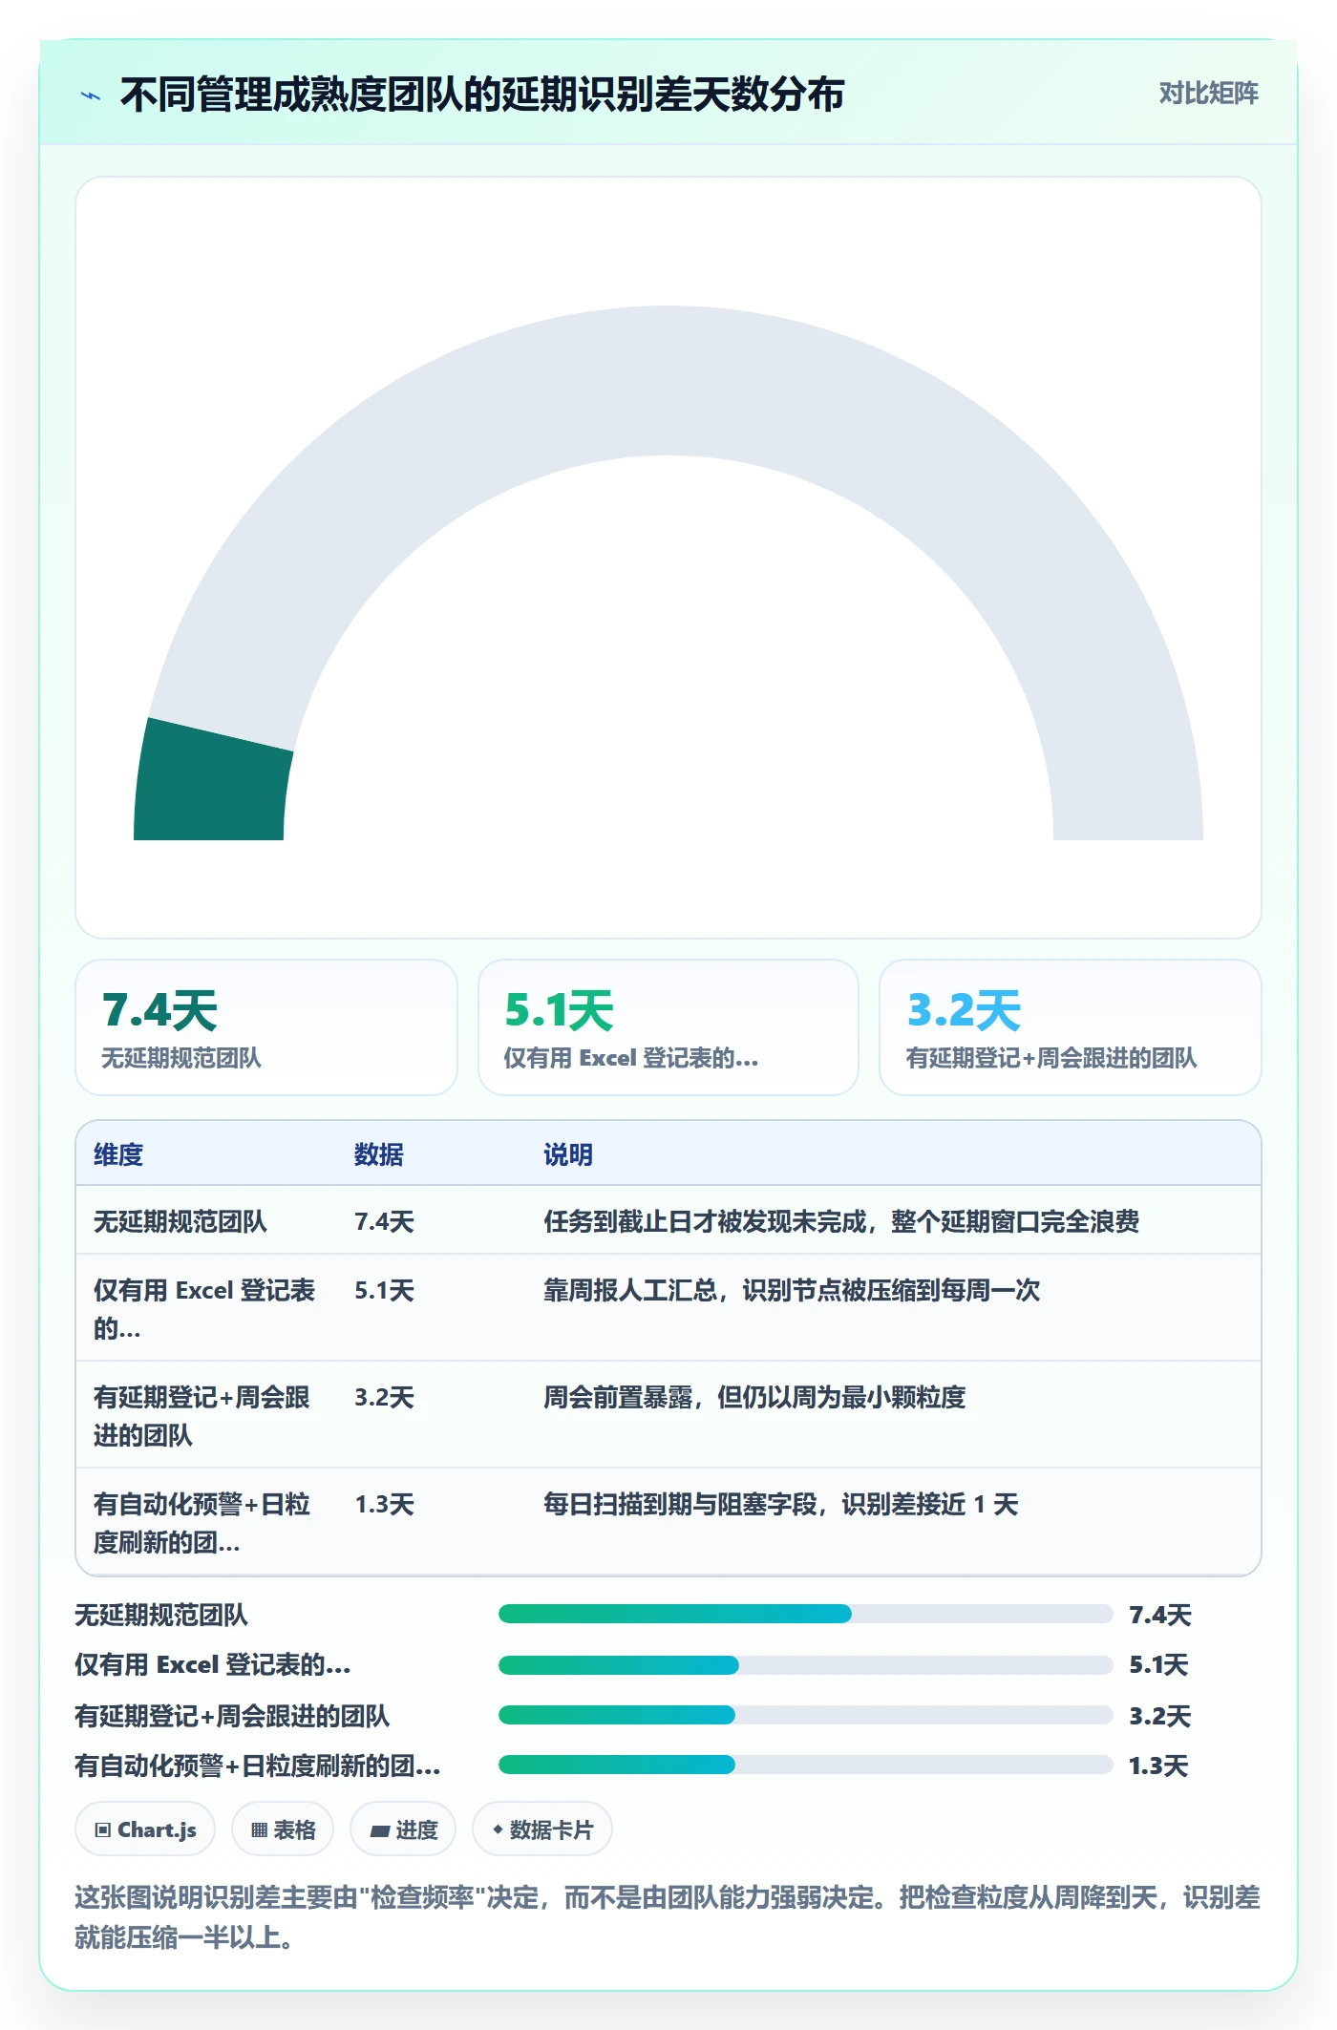Viewport: 1337px width, 2030px height.
Task: Open the 3.2天 周会跟进 data card
Action: click(x=1071, y=1027)
